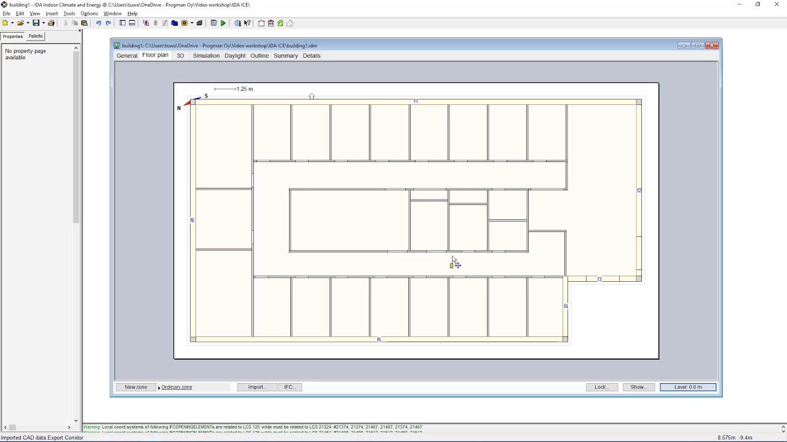Image resolution: width=787 pixels, height=442 pixels.
Task: Click the context help cursor icon
Action: point(247,23)
